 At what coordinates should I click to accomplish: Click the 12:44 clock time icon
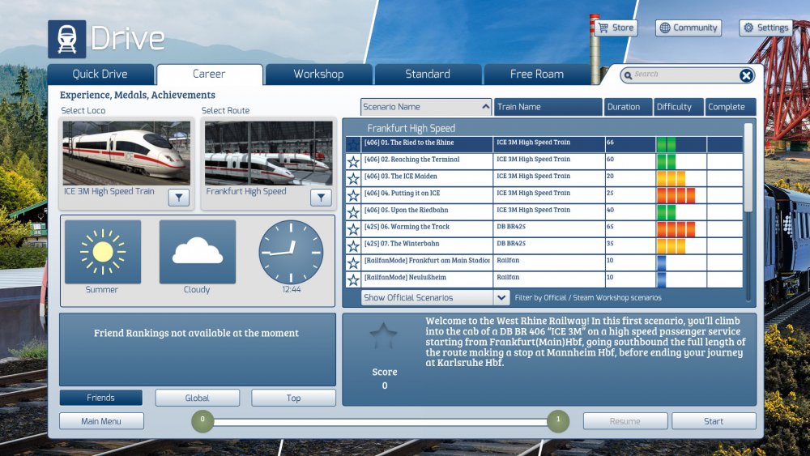[x=290, y=252]
